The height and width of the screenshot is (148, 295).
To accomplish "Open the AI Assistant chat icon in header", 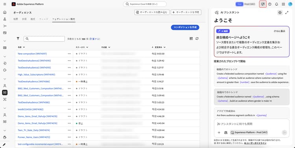I will 263,4.
